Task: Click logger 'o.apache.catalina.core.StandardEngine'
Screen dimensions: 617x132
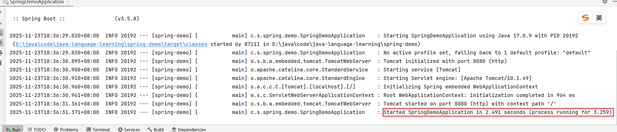Action: [308, 78]
